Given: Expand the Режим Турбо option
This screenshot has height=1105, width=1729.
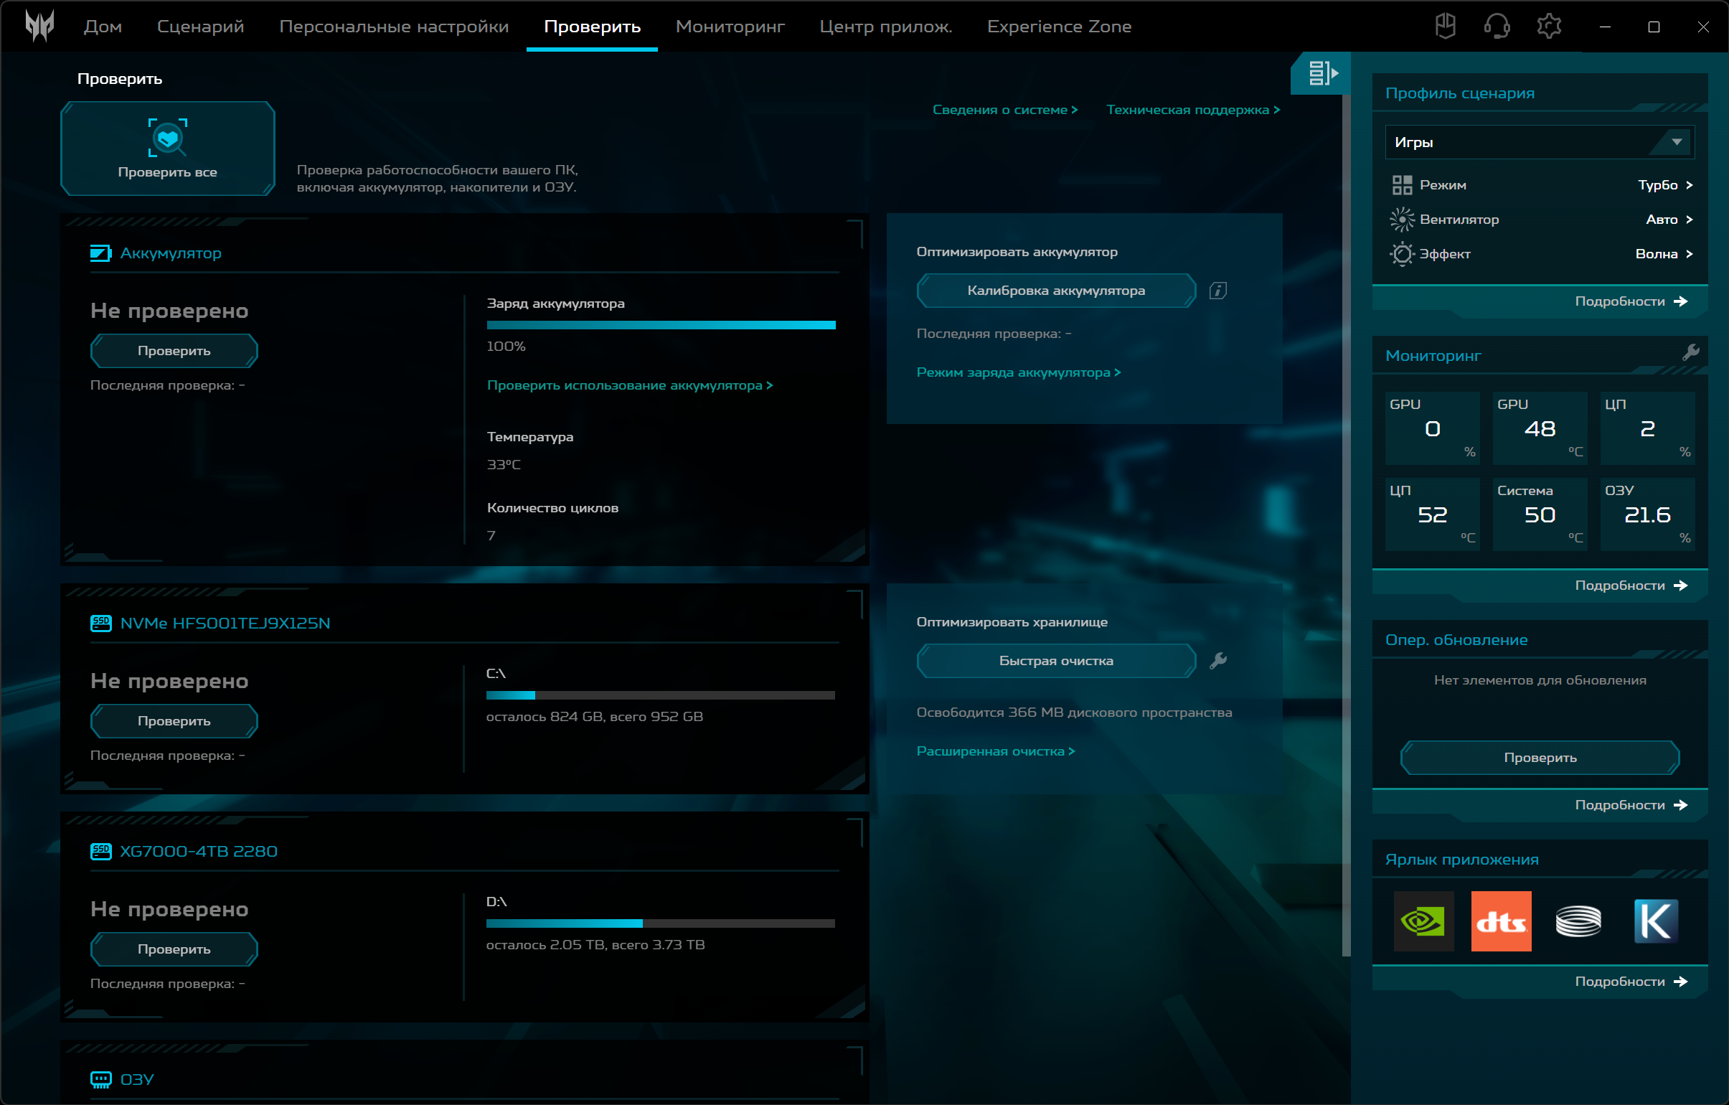Looking at the screenshot, I should pyautogui.click(x=1664, y=185).
